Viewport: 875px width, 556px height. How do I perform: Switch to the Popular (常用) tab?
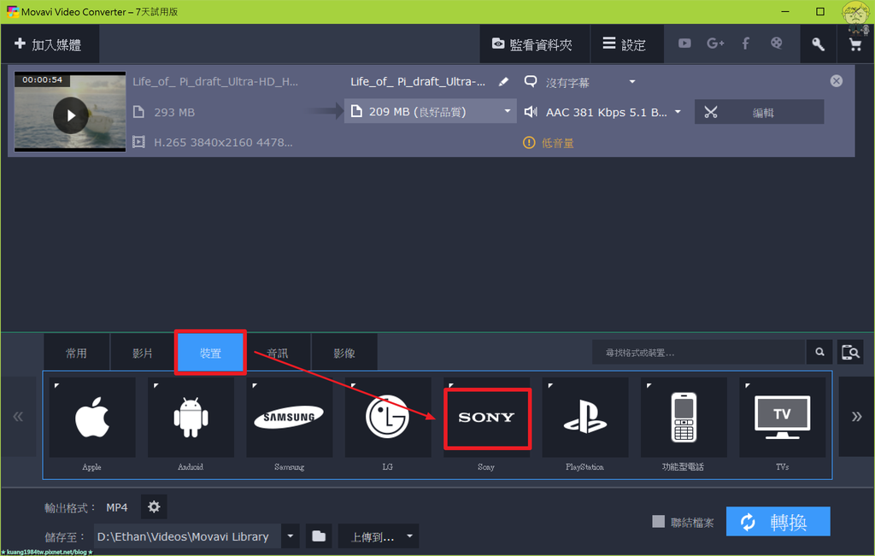point(76,353)
